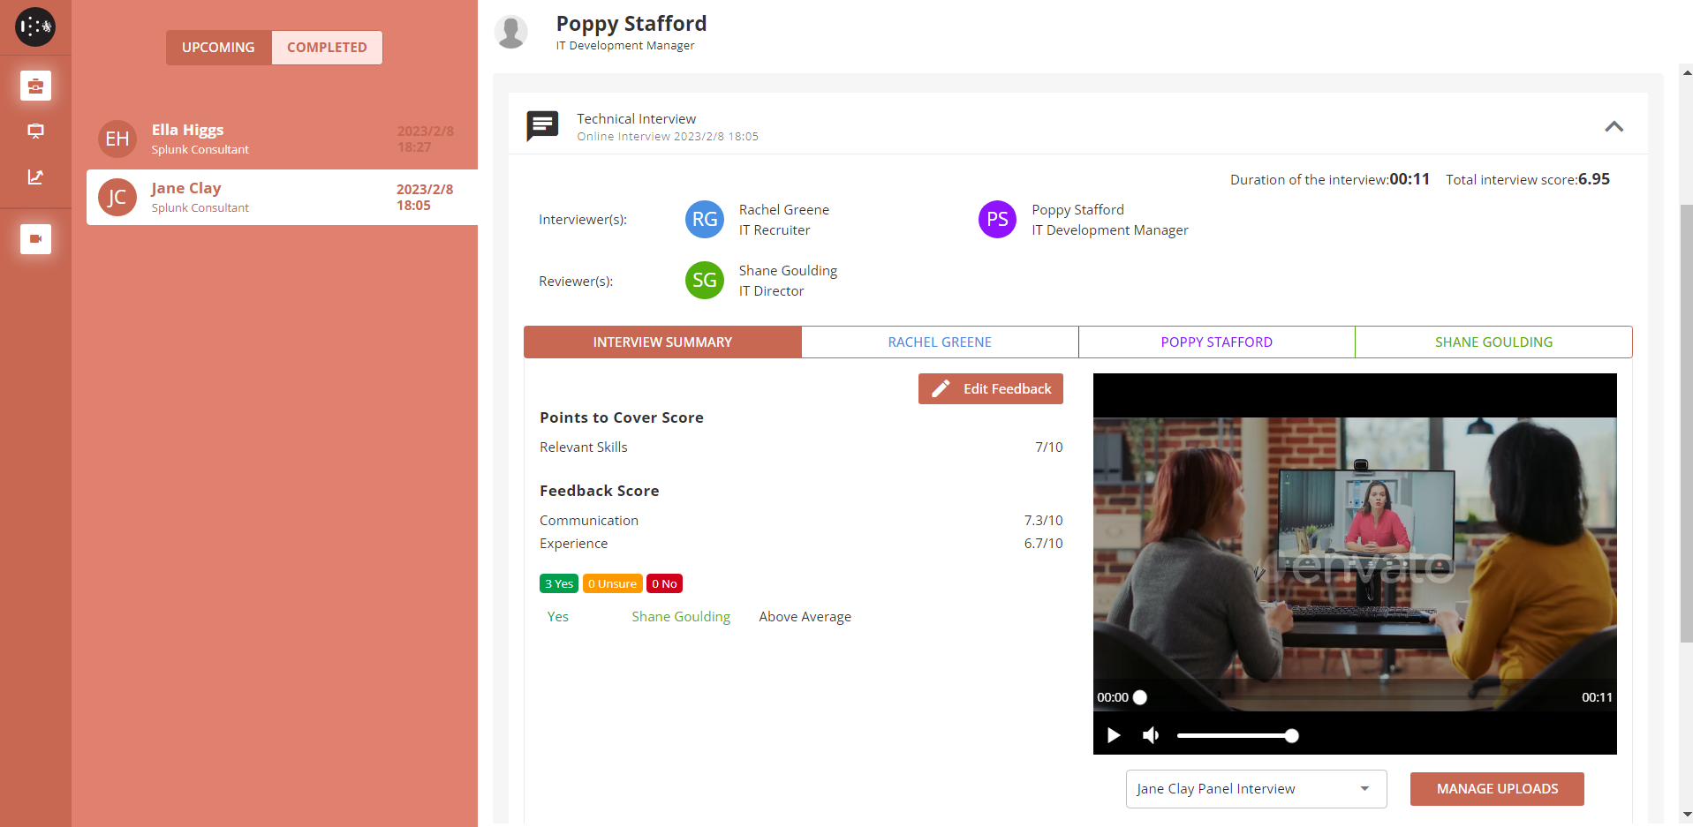The height and width of the screenshot is (827, 1693).
Task: Open the Jane Clay Panel Interview dropdown
Action: click(1255, 789)
